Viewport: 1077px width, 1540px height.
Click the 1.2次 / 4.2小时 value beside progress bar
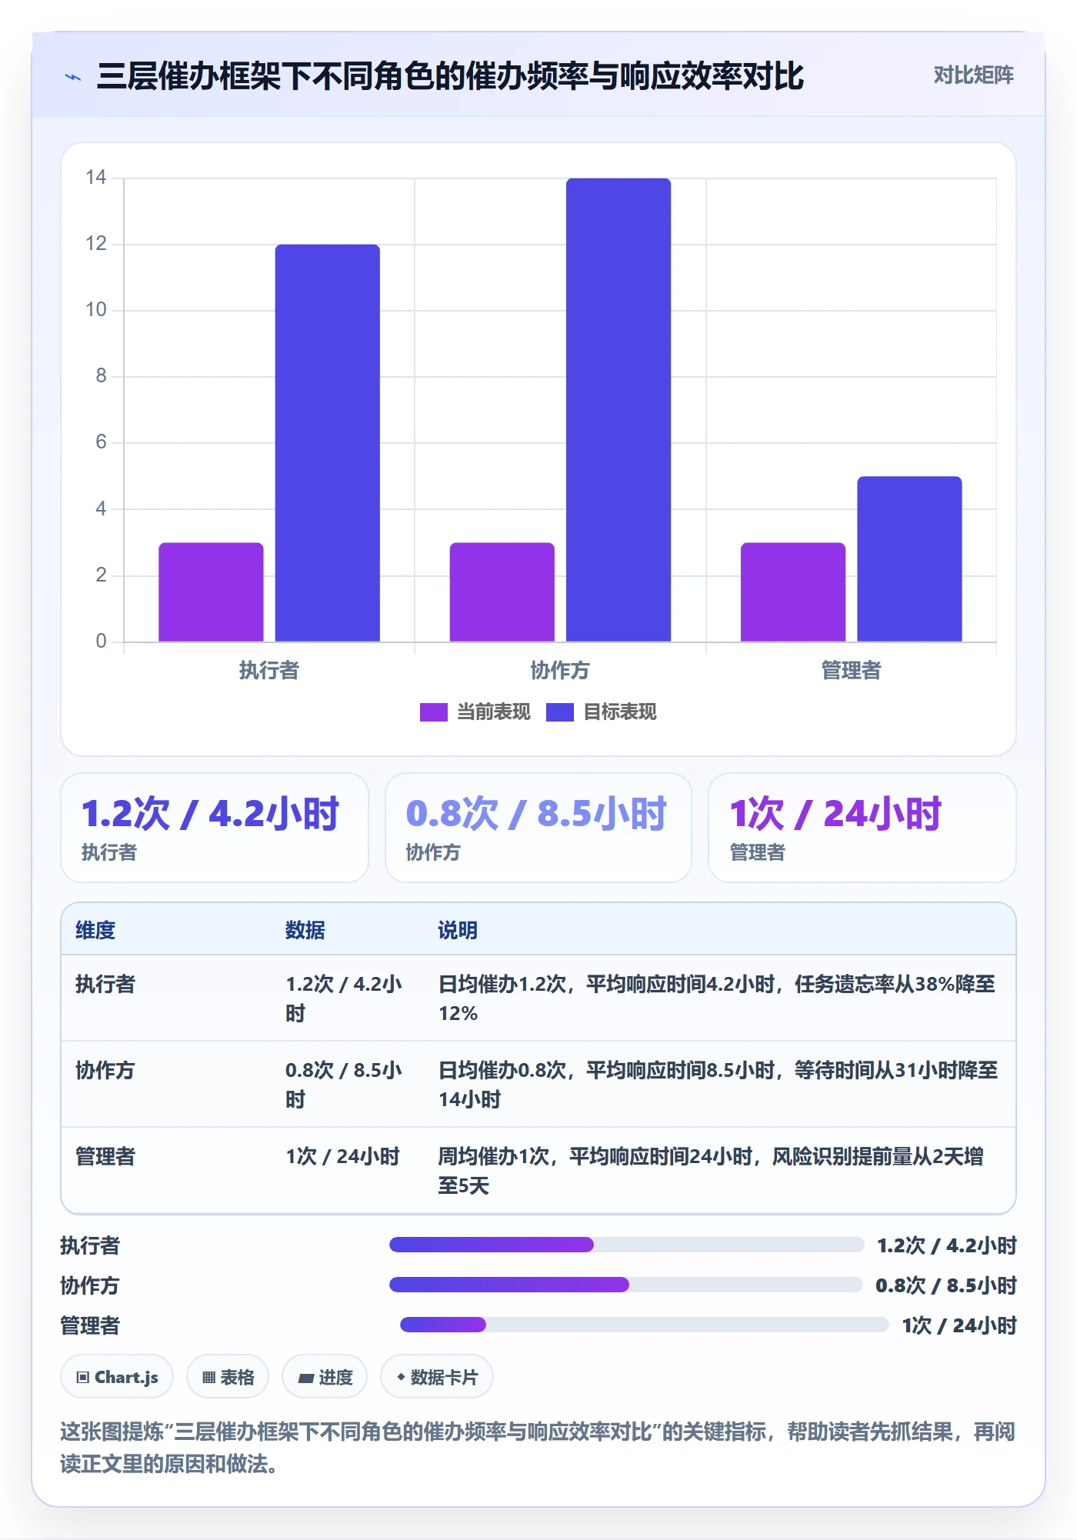pos(947,1245)
